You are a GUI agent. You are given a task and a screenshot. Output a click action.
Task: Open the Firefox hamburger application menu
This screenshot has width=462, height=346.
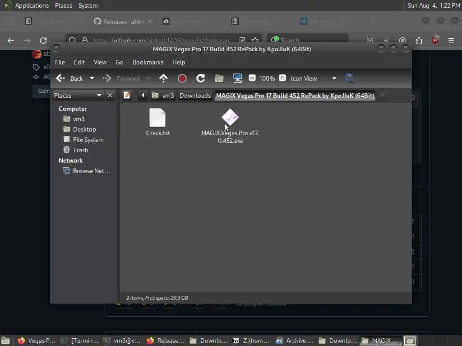tap(451, 40)
